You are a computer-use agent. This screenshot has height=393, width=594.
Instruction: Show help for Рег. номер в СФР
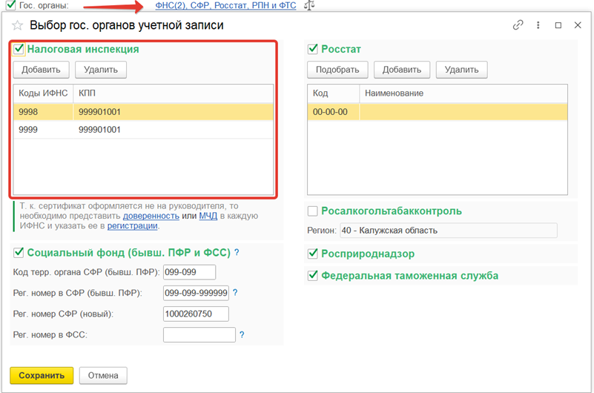pos(235,293)
